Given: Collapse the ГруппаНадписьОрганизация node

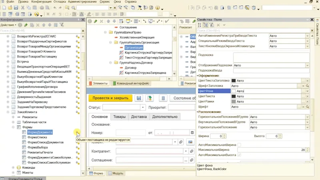Looking at the screenshot, I should [110, 42].
